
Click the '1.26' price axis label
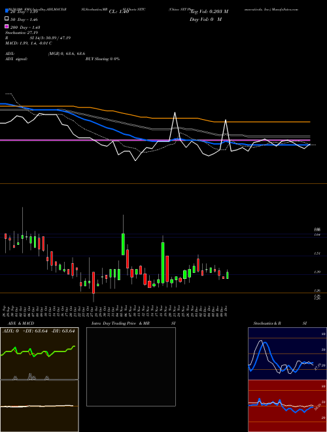click(x=317, y=291)
